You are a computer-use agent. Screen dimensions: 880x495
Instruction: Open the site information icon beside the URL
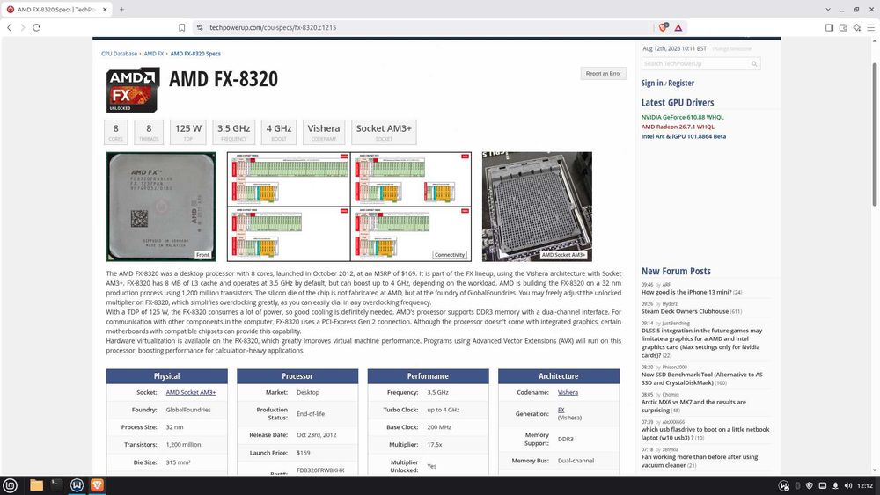tap(199, 27)
